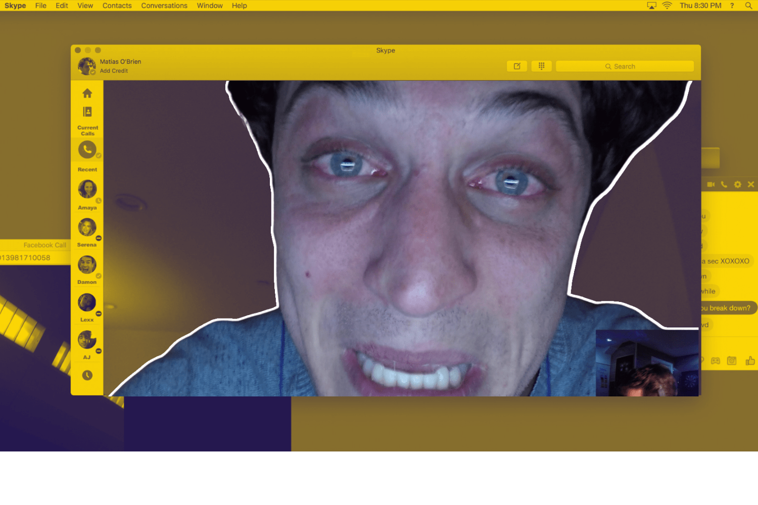Image resolution: width=758 pixels, height=505 pixels.
Task: Click the self-view video thumbnail
Action: pyautogui.click(x=647, y=363)
